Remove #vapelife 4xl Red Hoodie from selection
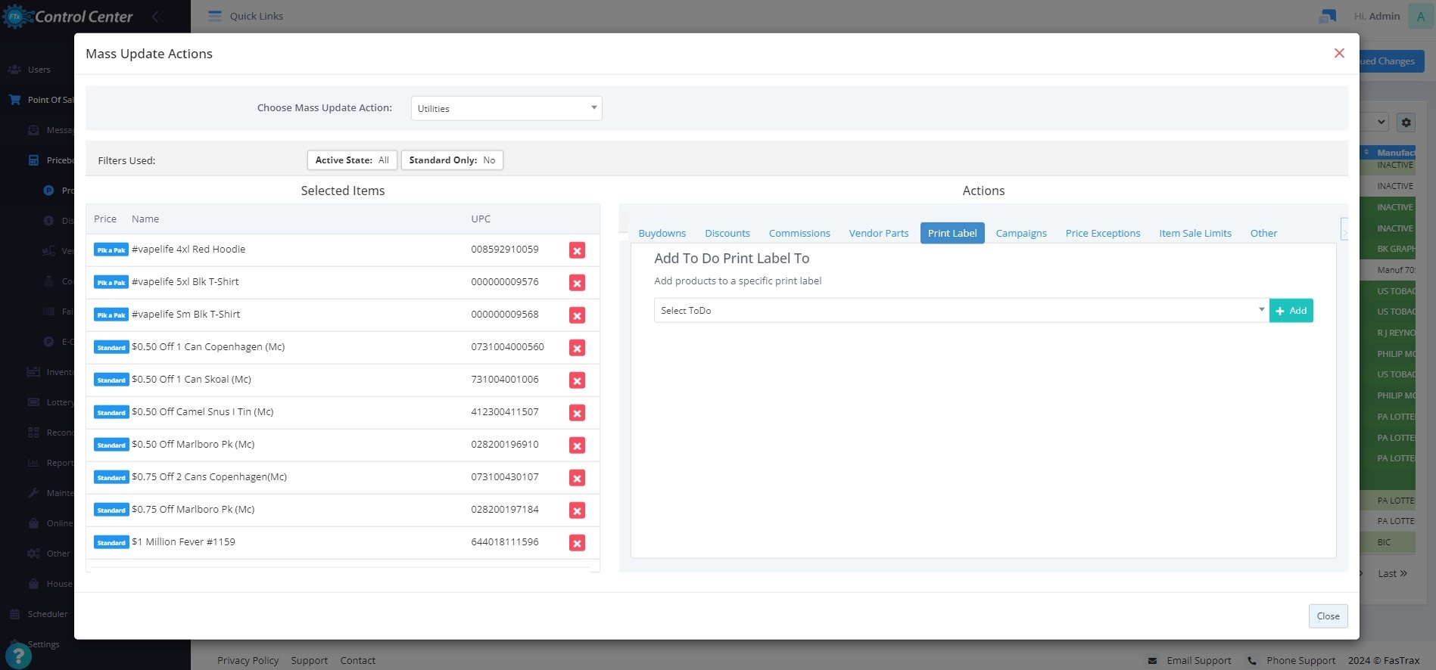Viewport: 1436px width, 670px height. (577, 250)
